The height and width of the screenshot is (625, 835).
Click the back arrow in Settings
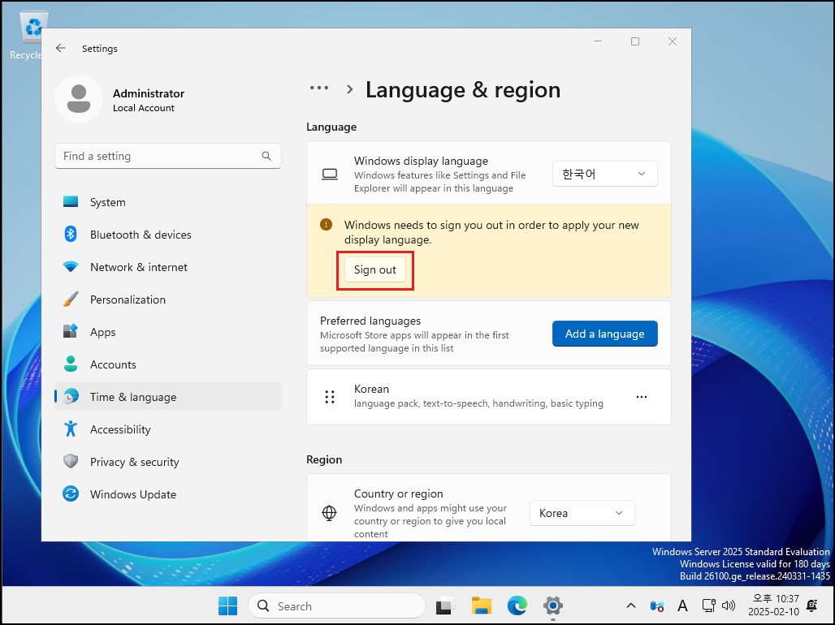point(61,48)
